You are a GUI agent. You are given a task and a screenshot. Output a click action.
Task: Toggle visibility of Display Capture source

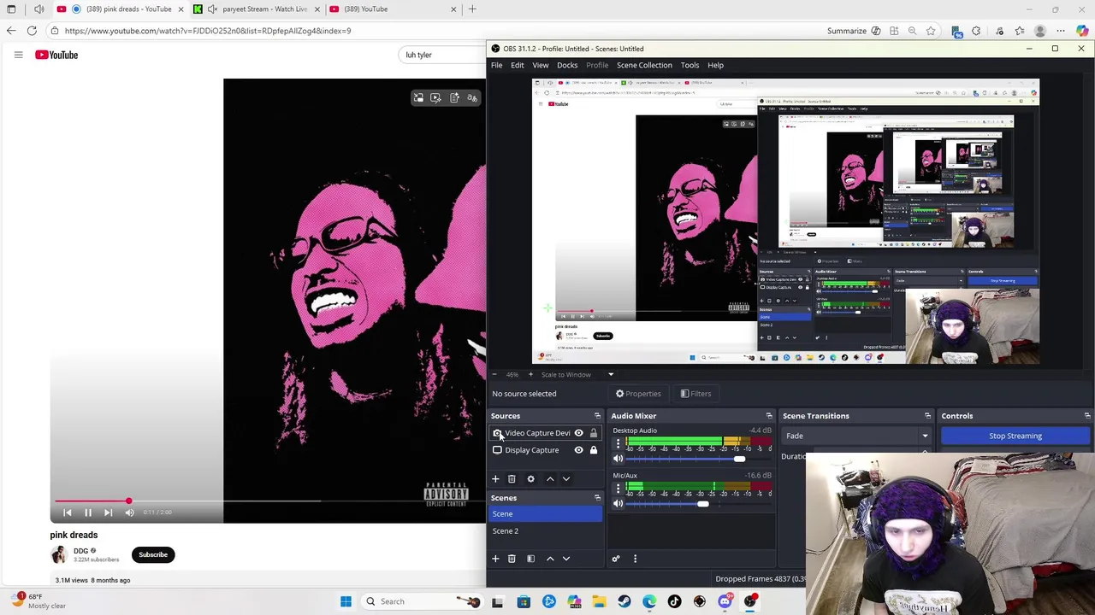[578, 450]
